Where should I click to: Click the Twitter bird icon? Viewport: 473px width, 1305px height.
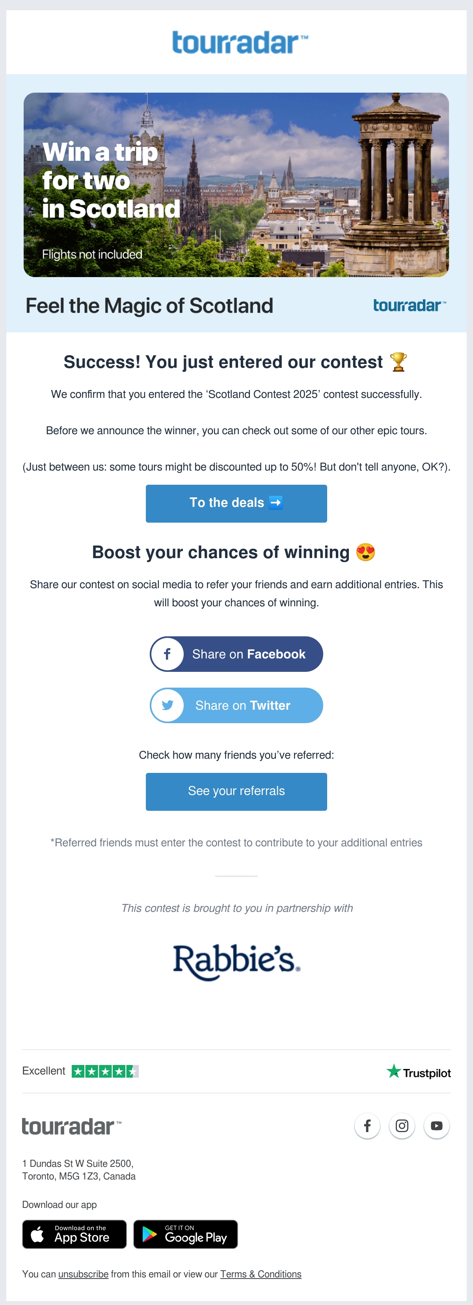pyautogui.click(x=168, y=705)
